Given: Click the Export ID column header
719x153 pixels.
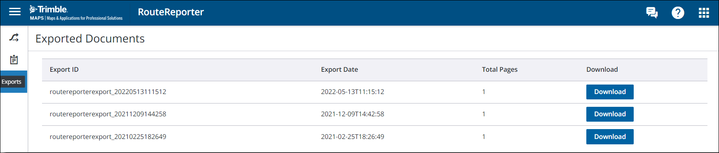Looking at the screenshot, I should (64, 69).
